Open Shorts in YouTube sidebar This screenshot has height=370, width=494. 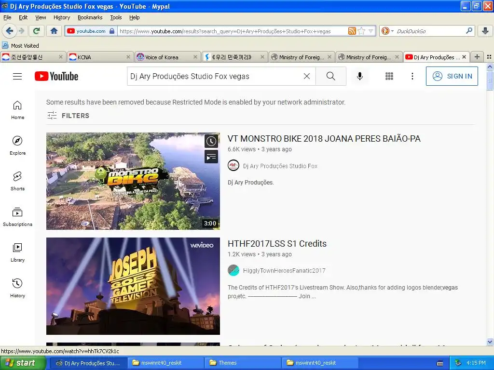point(18,182)
